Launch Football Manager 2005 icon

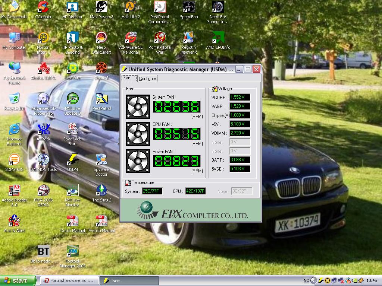tap(73, 256)
